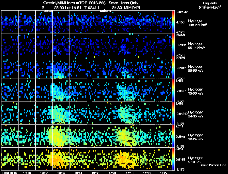Image resolution: width=228 pixels, height=174 pixels.
Task: Click the '2.711' color scale value
Action: click(x=180, y=127)
